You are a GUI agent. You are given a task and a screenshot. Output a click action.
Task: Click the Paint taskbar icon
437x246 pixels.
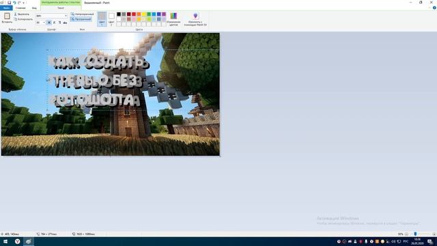28,241
